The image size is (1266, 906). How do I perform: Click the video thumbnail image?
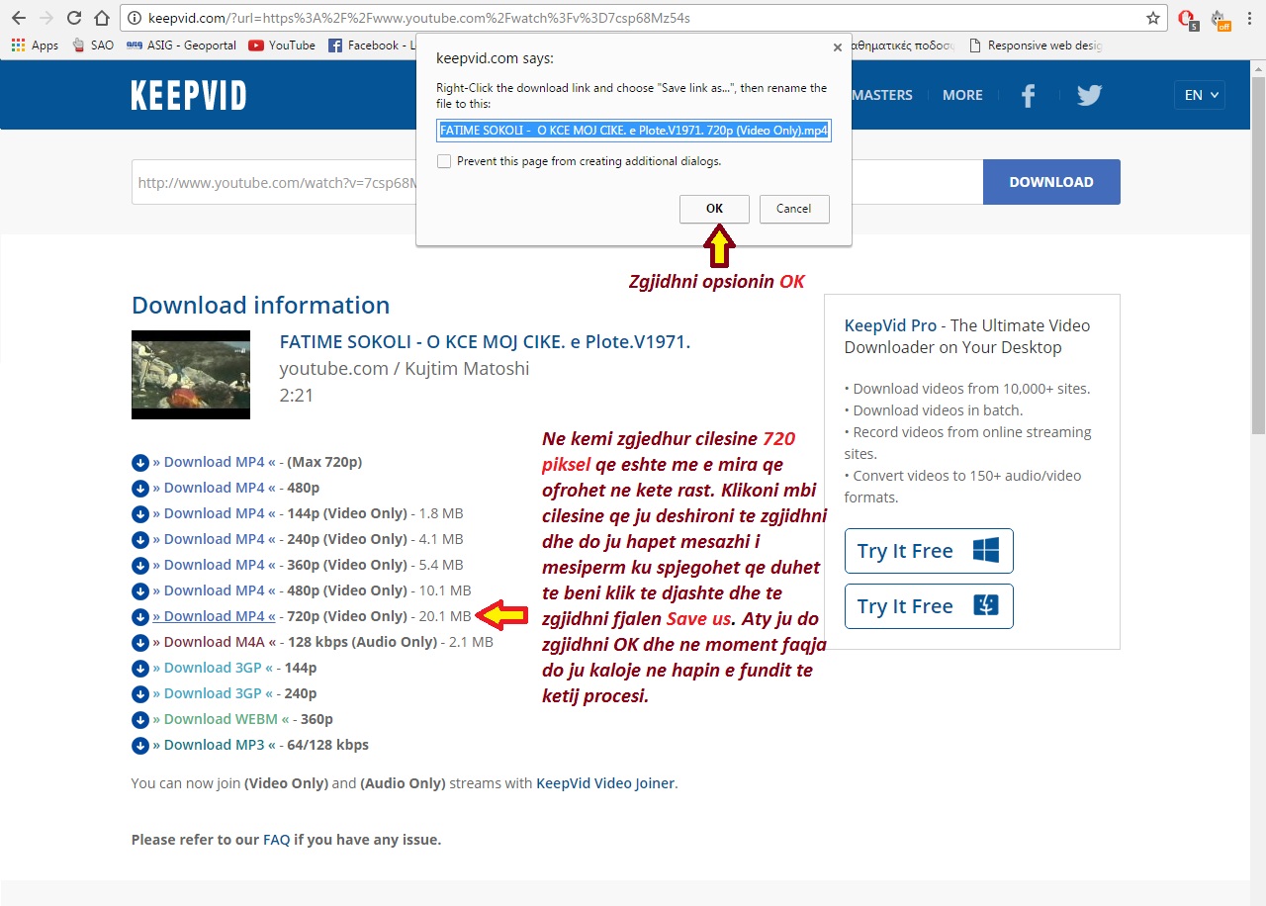click(191, 375)
